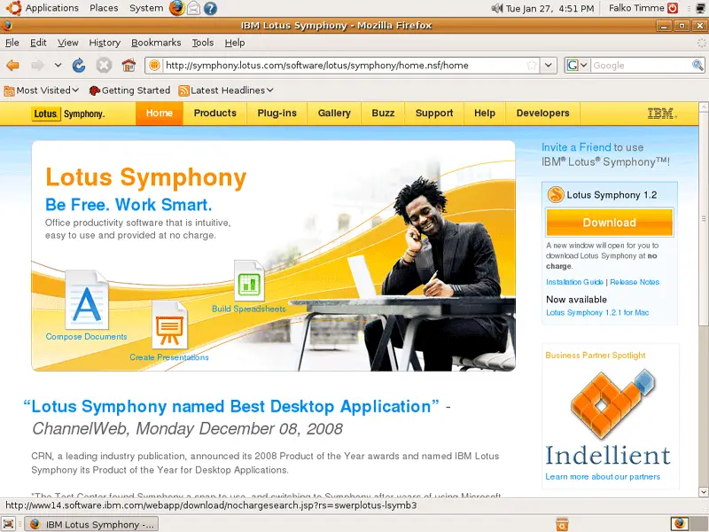
Task: Click the Stop loading icon
Action: click(x=104, y=66)
